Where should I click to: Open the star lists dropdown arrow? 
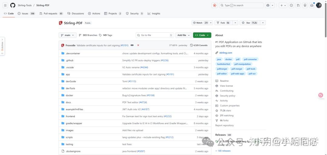(263, 23)
